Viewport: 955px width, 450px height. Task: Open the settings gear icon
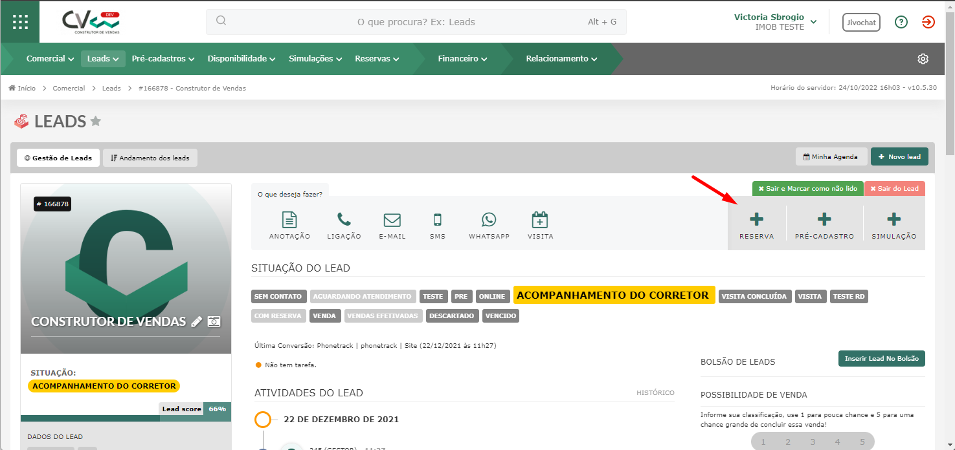coord(923,59)
